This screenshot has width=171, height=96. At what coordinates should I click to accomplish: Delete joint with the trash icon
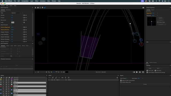click(117, 78)
